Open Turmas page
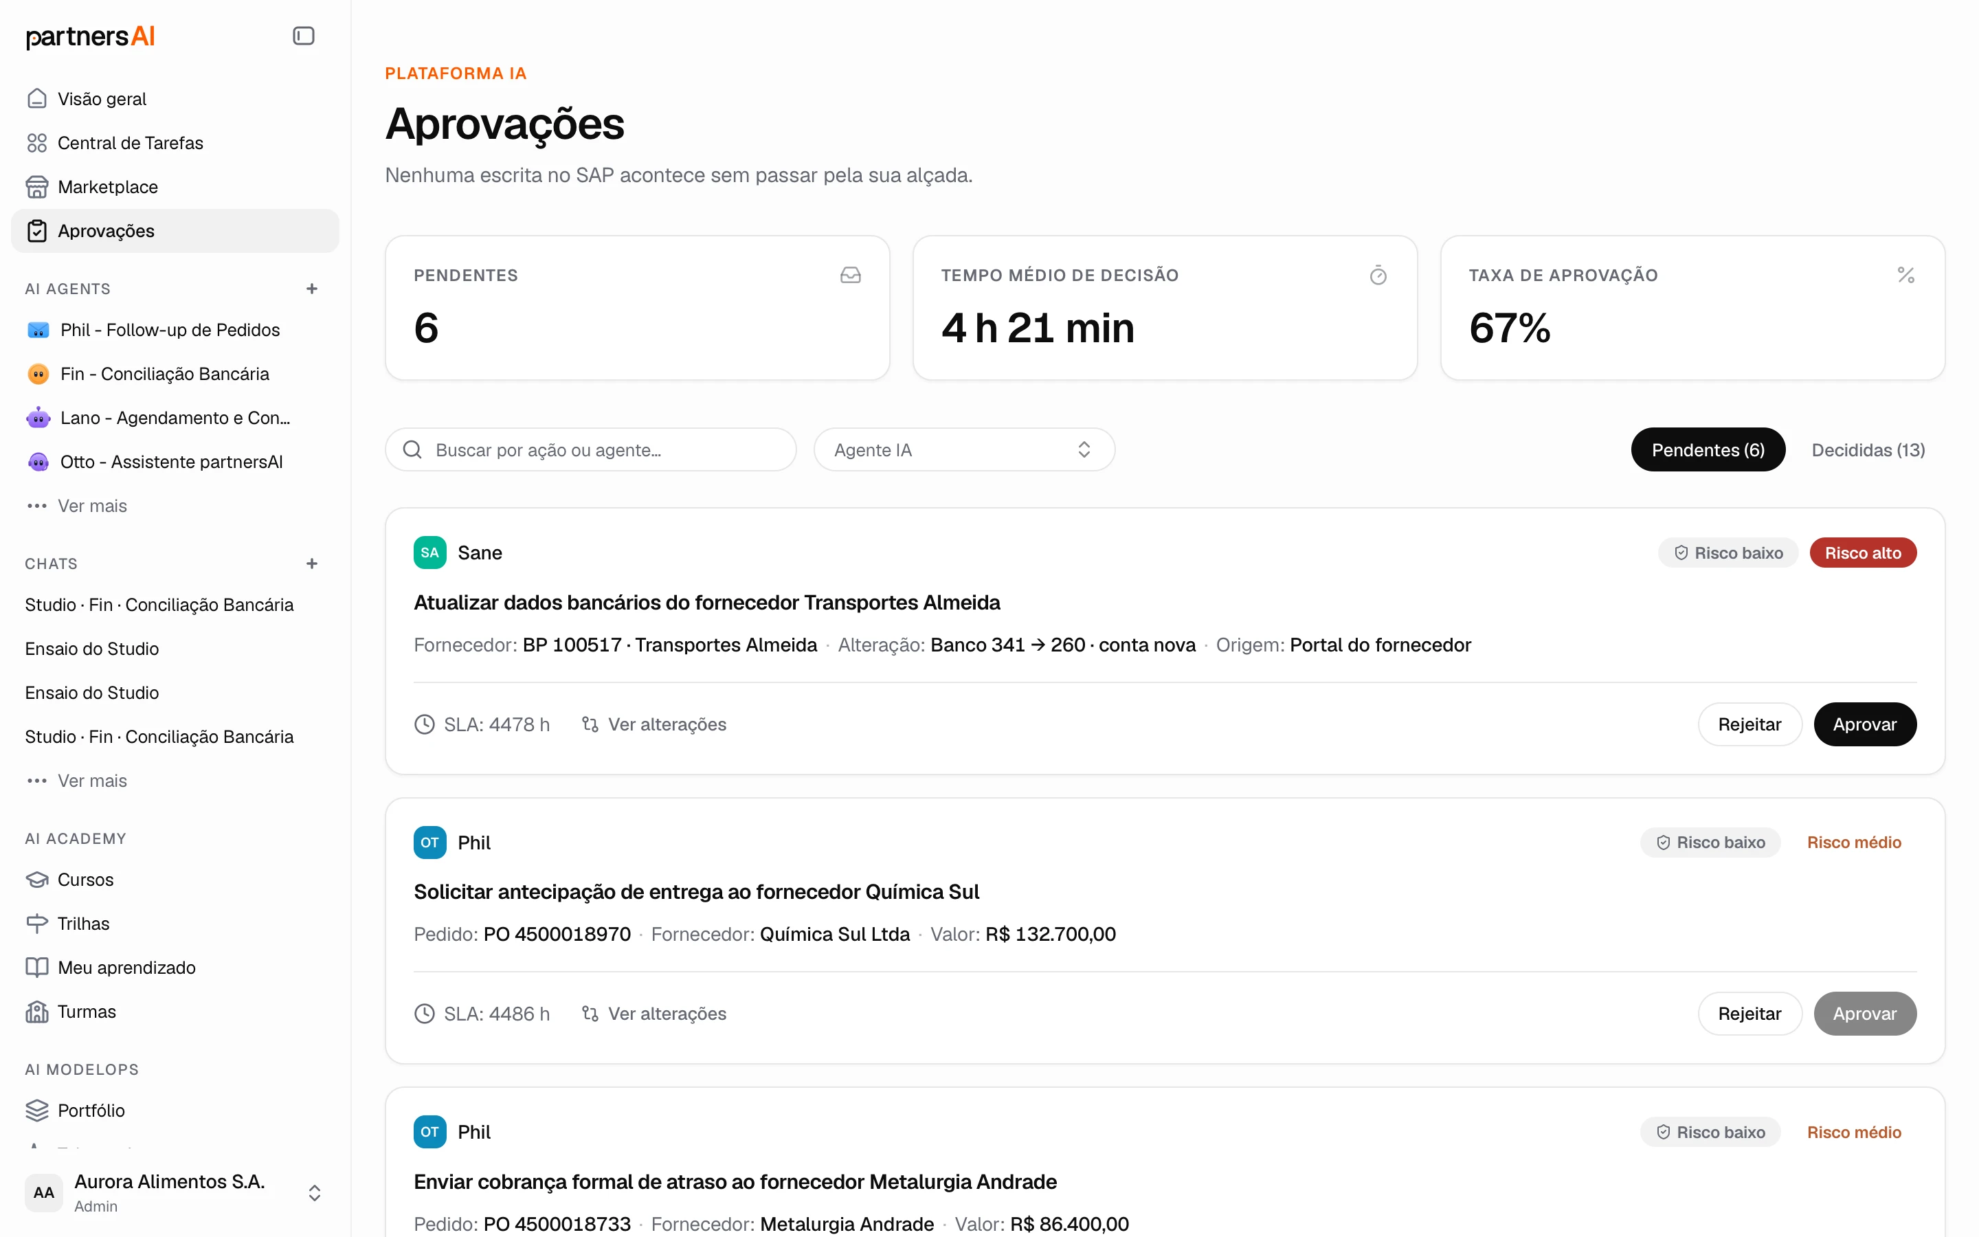 tap(175, 1012)
